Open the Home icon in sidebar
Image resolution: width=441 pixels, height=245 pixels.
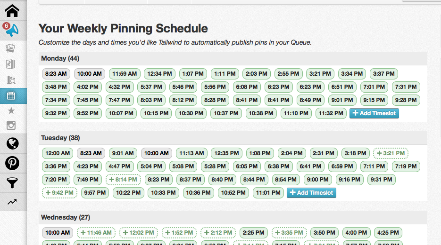pos(12,11)
